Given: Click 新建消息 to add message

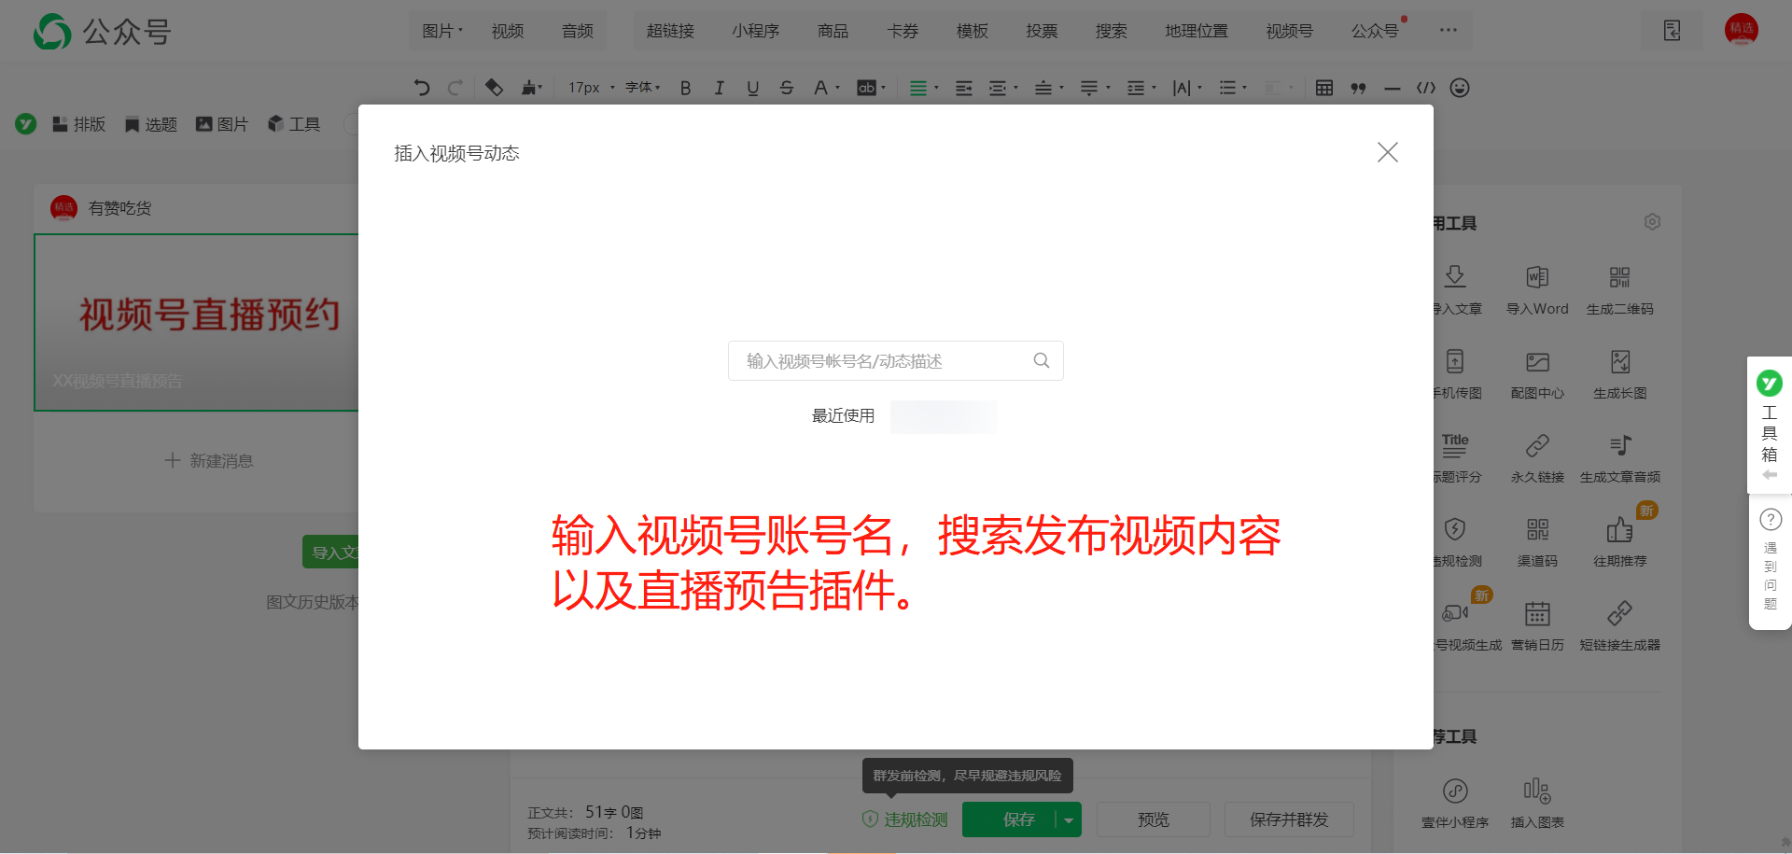Looking at the screenshot, I should [x=209, y=460].
